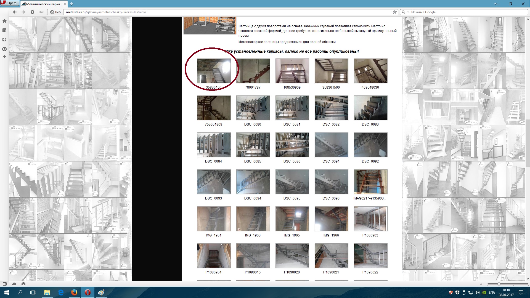Screen dimensions: 530x298
Task: Click the zoom slider in status bar
Action: 507,284
